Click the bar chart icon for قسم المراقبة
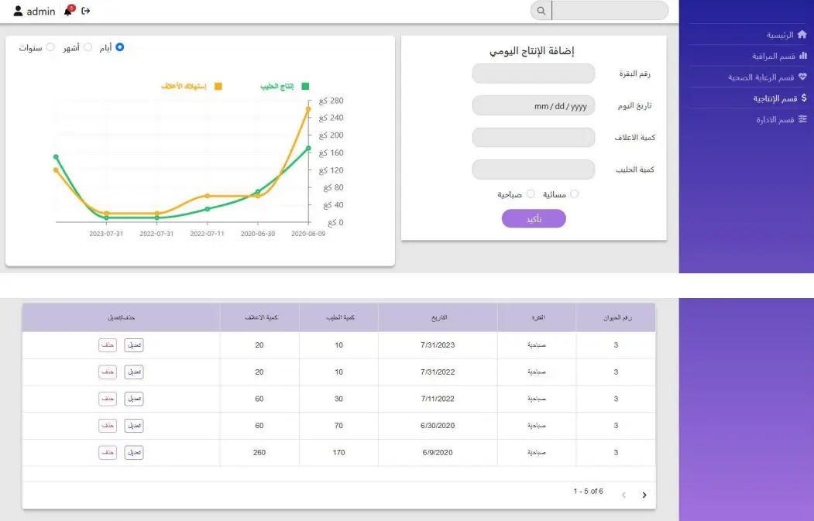Image resolution: width=814 pixels, height=521 pixels. 803,56
